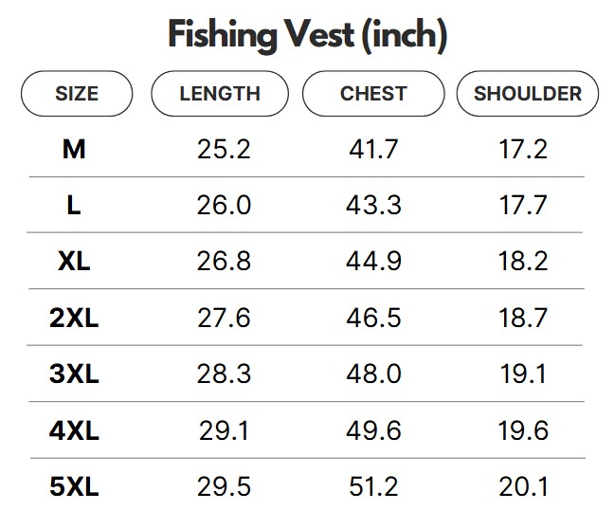Click the SIZE header pill
This screenshot has width=614, height=529.
click(76, 94)
